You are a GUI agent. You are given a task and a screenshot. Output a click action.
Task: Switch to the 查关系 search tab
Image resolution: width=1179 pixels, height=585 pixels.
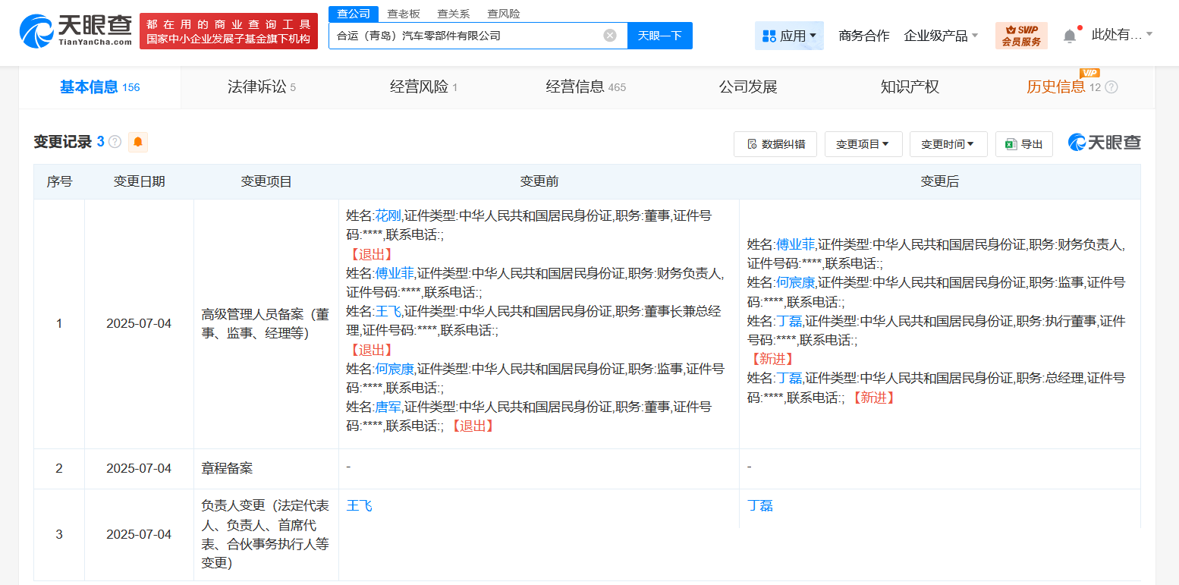pyautogui.click(x=454, y=14)
